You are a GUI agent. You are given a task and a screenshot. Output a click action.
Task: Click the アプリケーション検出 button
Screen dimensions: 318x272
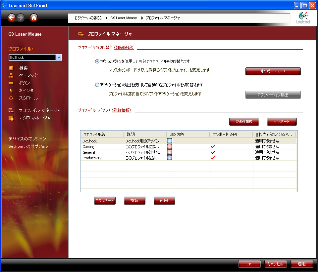click(x=273, y=95)
